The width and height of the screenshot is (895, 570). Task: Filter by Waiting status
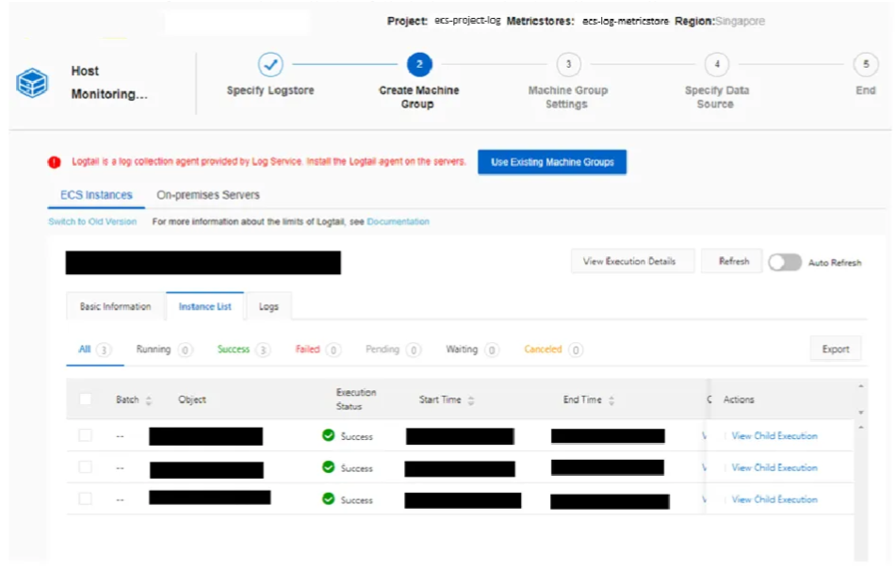click(x=472, y=350)
